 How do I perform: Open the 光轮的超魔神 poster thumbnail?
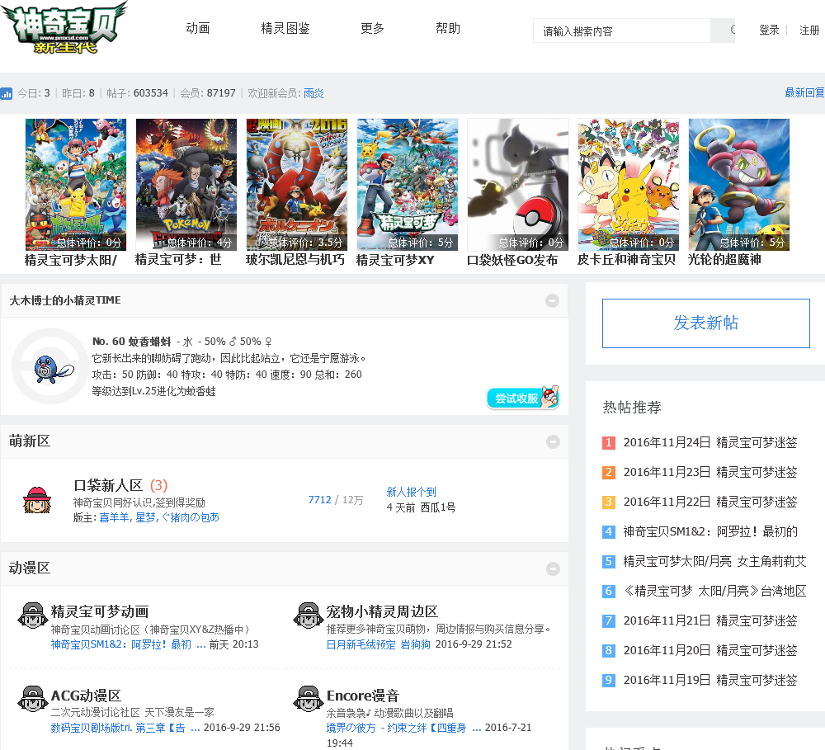click(738, 184)
